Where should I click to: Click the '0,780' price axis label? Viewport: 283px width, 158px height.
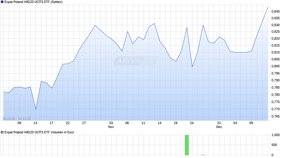pos(275,95)
